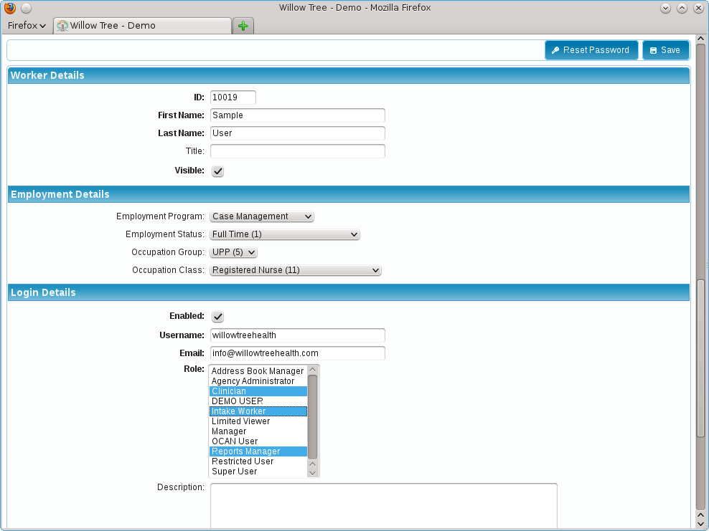Select the Restricted User role
The width and height of the screenshot is (709, 531).
(258, 461)
